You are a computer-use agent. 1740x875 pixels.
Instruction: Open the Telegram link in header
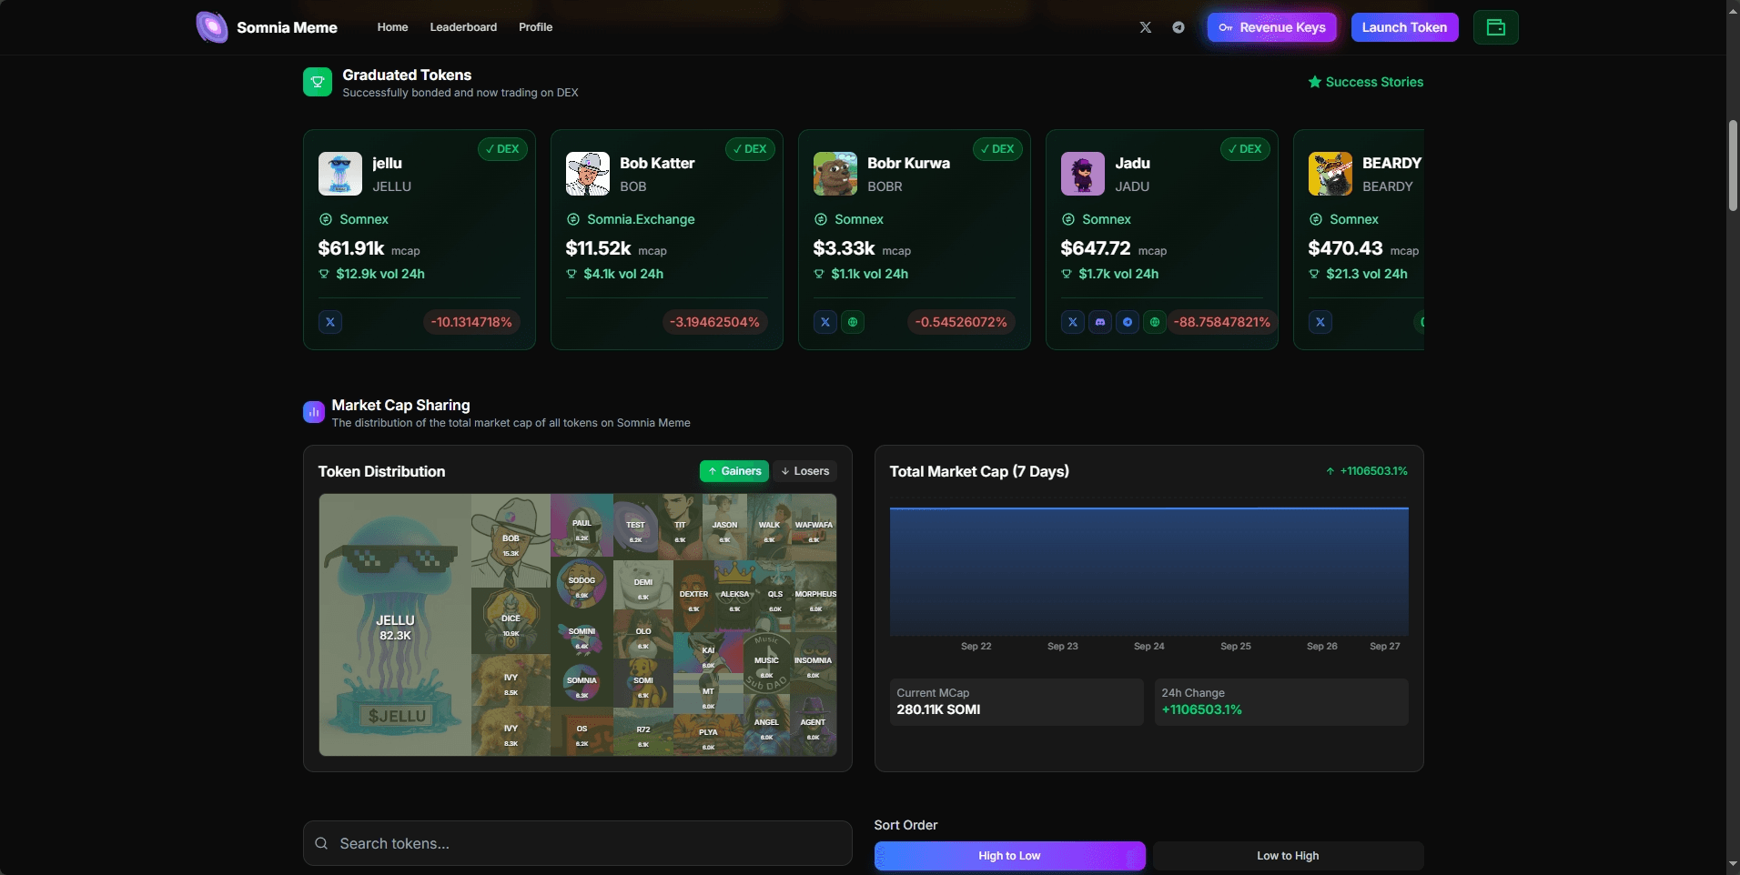pyautogui.click(x=1179, y=27)
